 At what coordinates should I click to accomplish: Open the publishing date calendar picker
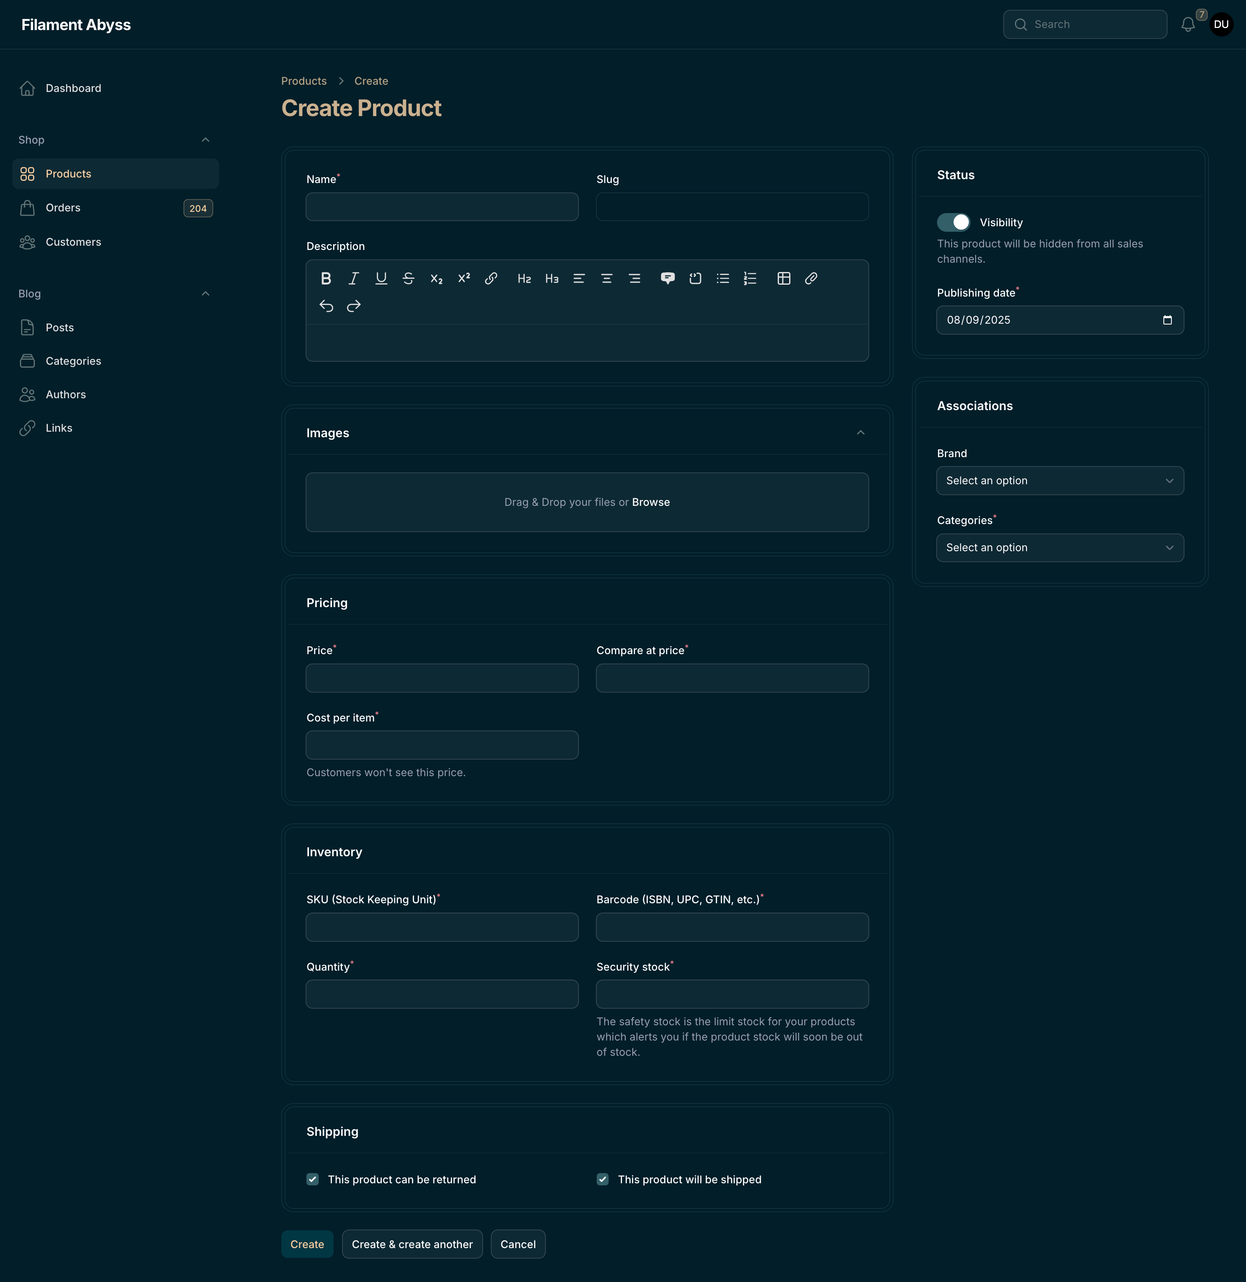1168,320
